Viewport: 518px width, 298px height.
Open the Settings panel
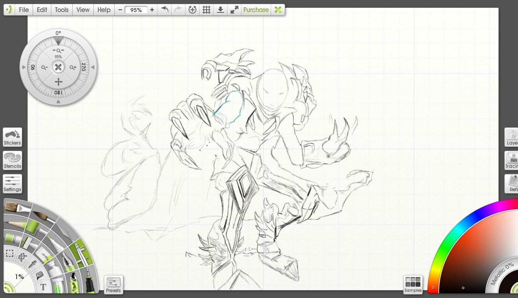12,184
